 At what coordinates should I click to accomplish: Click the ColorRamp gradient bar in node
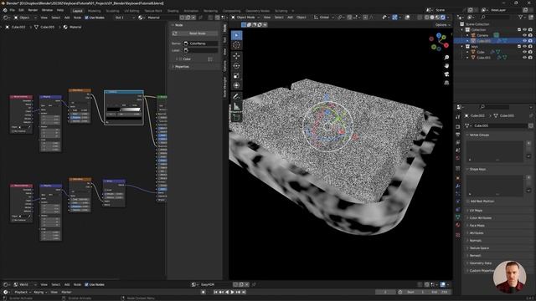(x=124, y=110)
